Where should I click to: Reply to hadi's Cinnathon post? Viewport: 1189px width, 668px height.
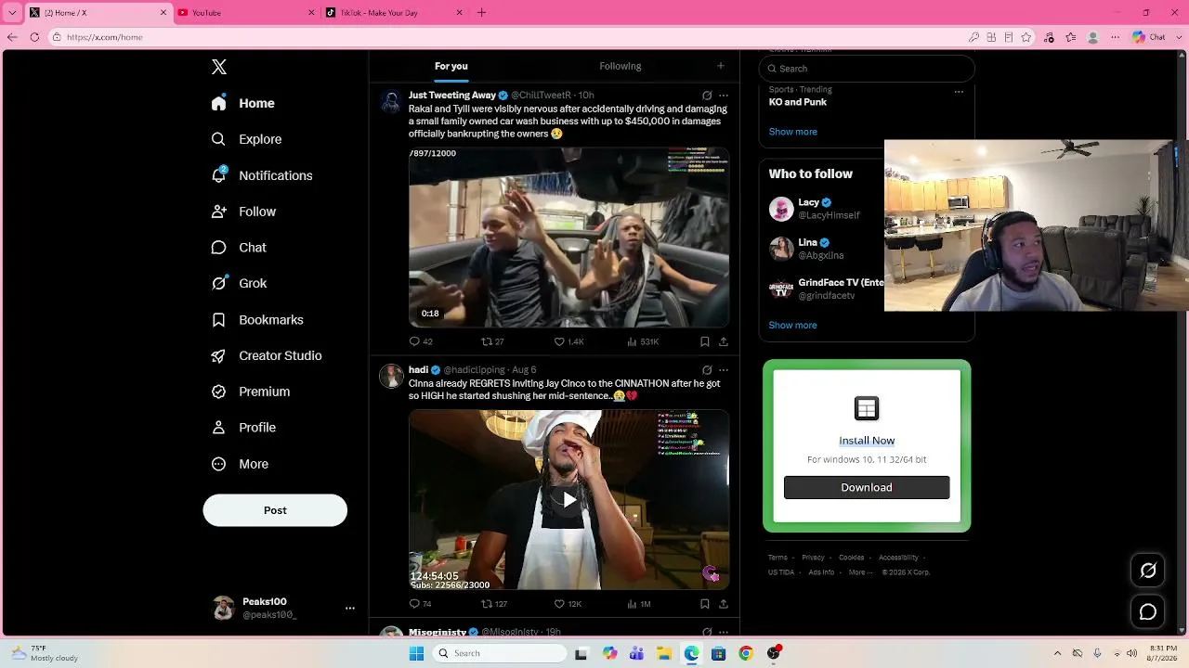coord(421,604)
